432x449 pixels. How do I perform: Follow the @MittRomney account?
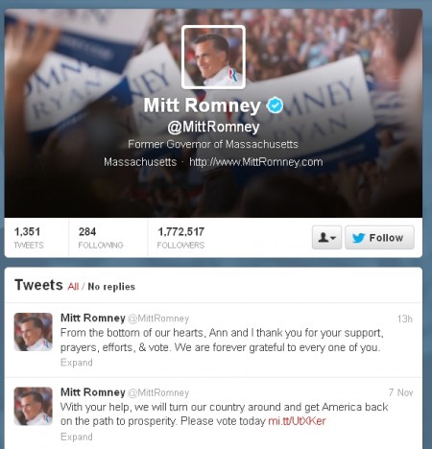click(379, 238)
